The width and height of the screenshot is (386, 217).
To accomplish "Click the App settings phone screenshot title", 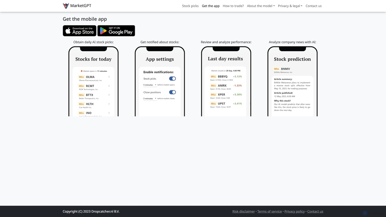I will point(160,59).
